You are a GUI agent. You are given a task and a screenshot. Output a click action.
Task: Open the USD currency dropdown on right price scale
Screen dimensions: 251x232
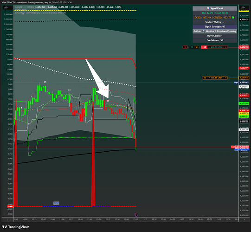(243, 7)
